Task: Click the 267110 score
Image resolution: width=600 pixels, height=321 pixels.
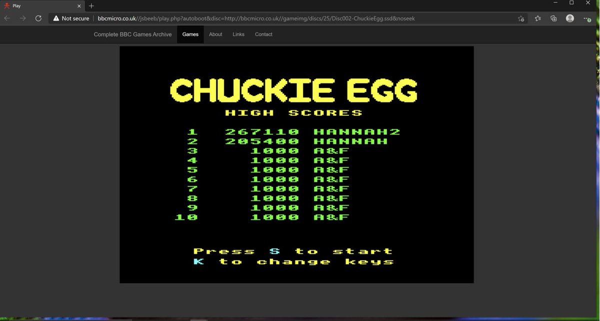Action: point(262,132)
